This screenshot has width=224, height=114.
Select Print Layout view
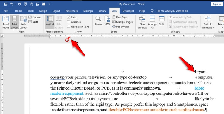(15, 22)
